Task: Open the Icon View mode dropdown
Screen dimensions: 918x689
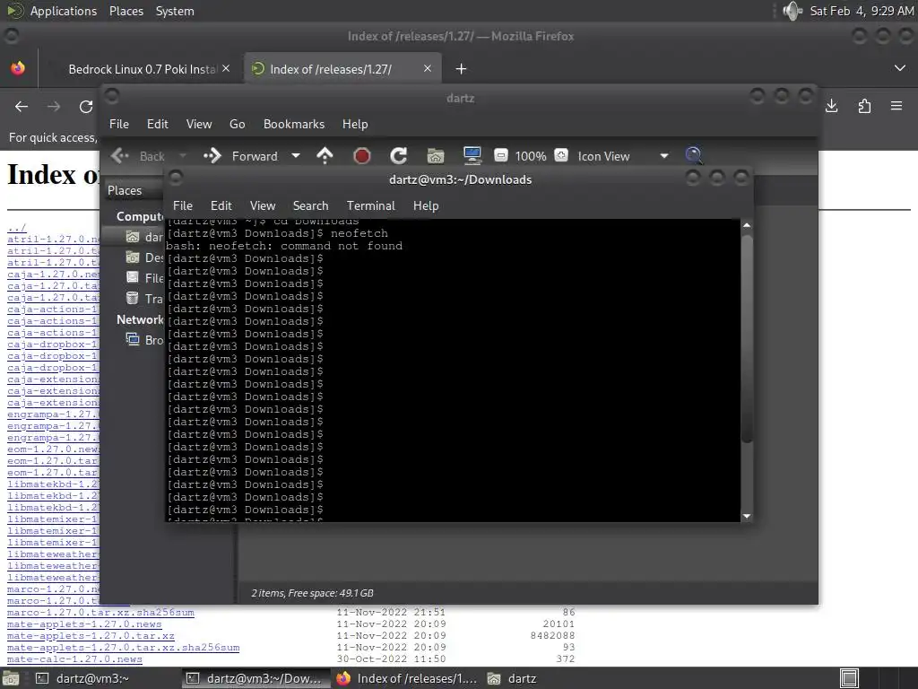Action: point(622,156)
